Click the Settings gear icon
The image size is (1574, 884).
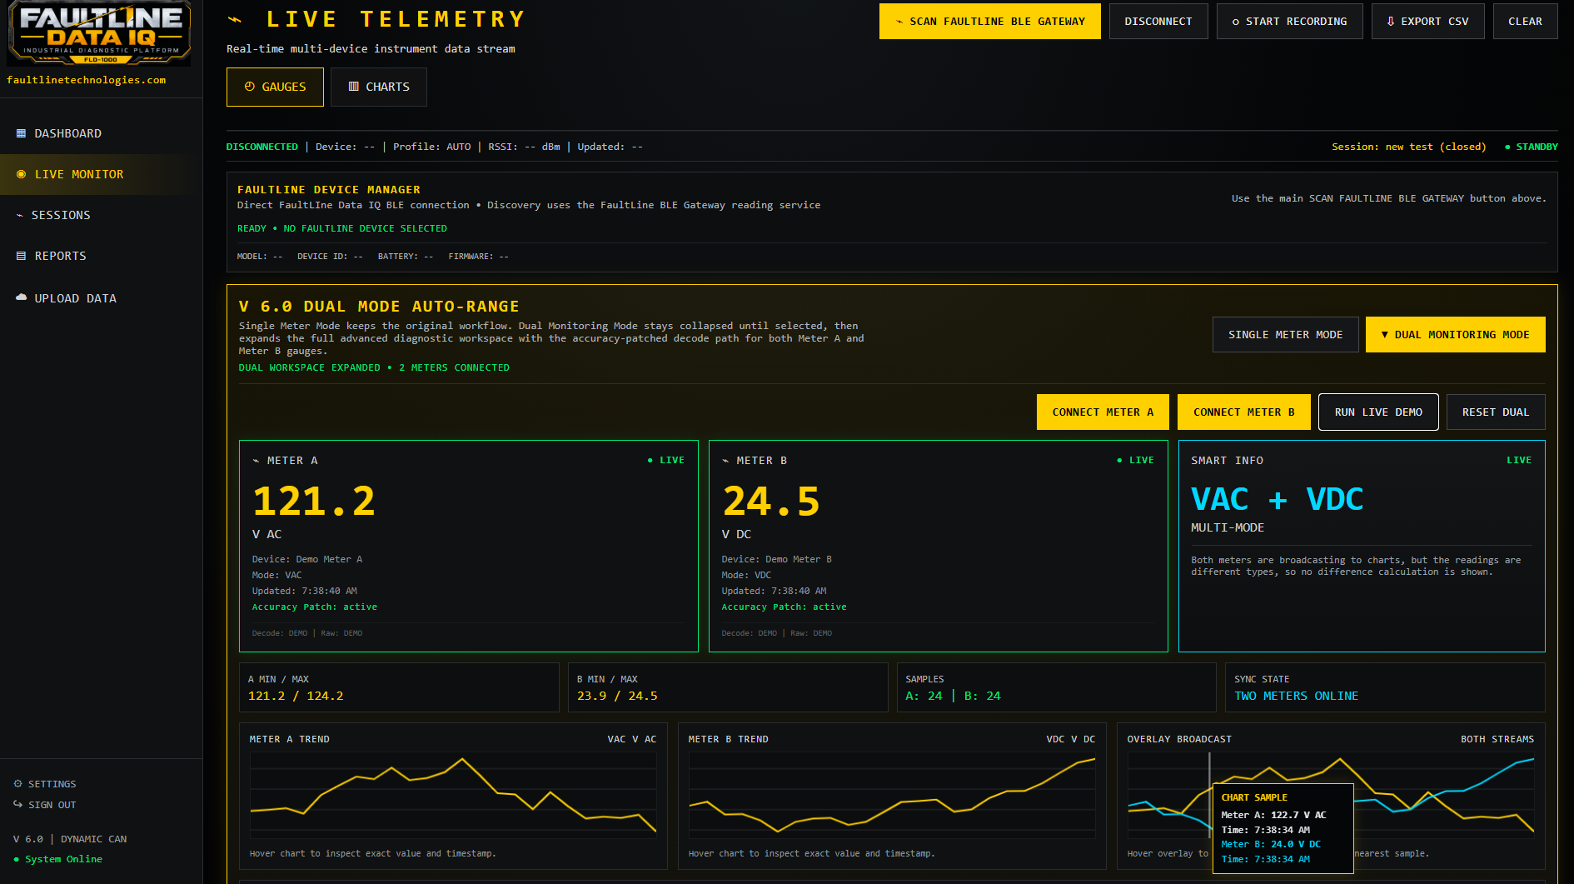point(18,783)
